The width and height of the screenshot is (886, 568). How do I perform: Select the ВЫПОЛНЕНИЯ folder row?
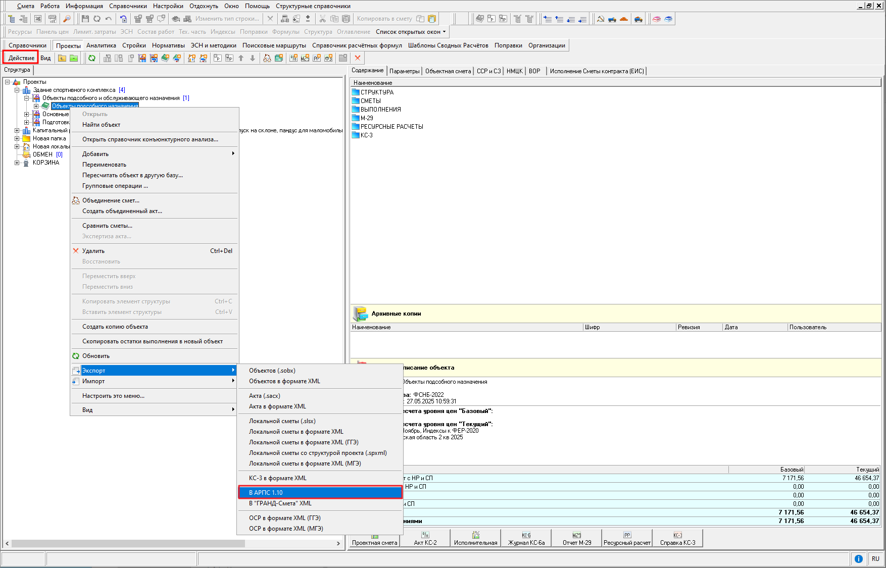click(x=376, y=110)
